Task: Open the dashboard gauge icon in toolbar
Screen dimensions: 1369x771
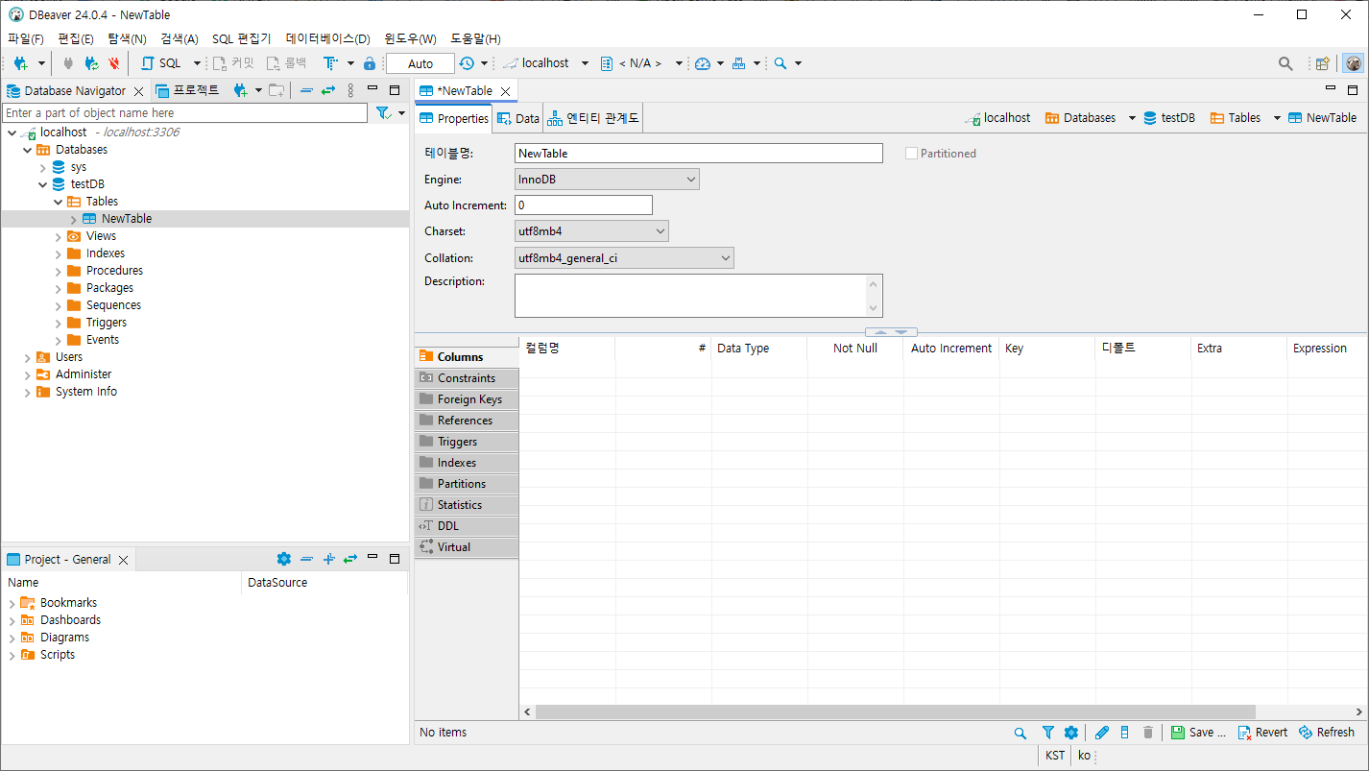Action: click(703, 63)
